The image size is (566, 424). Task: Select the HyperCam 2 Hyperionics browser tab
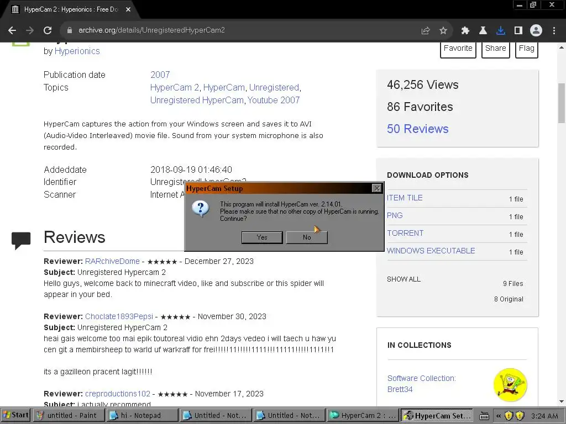pos(71,9)
